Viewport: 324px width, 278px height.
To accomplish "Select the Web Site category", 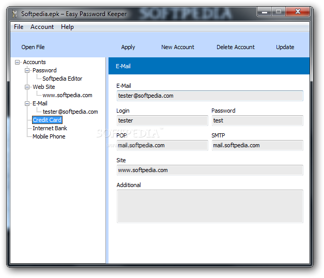I will click(44, 87).
